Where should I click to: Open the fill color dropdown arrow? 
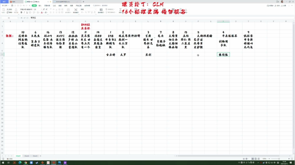(x=39, y=12)
